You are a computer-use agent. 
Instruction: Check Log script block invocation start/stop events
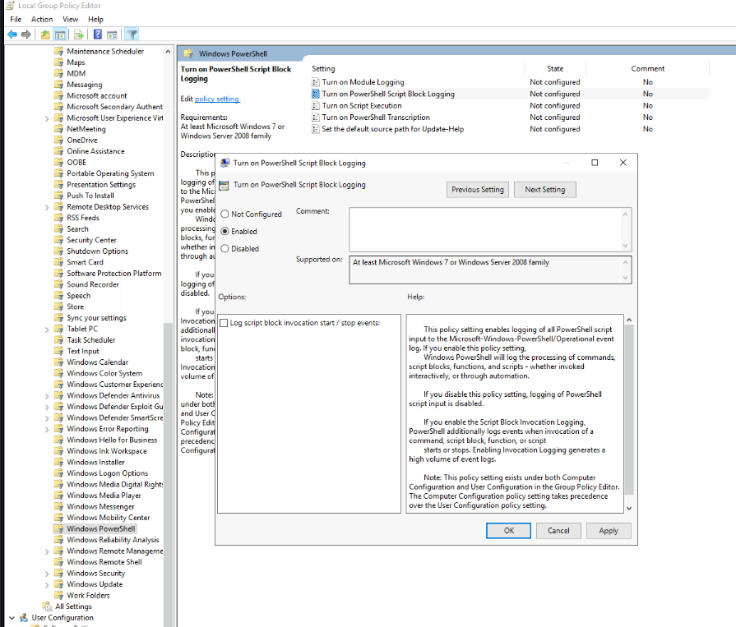tap(225, 324)
